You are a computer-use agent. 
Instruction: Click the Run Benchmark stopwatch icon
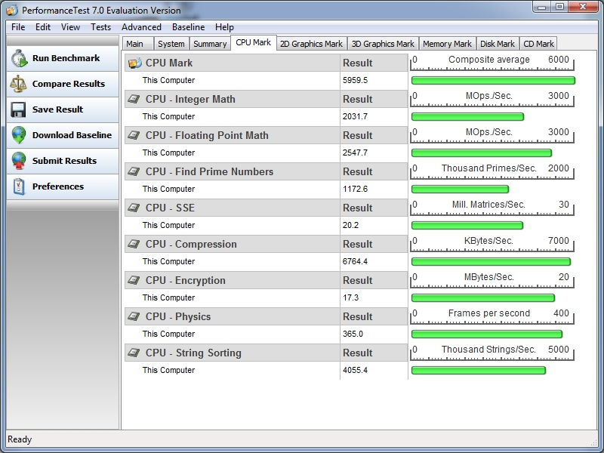pyautogui.click(x=19, y=58)
